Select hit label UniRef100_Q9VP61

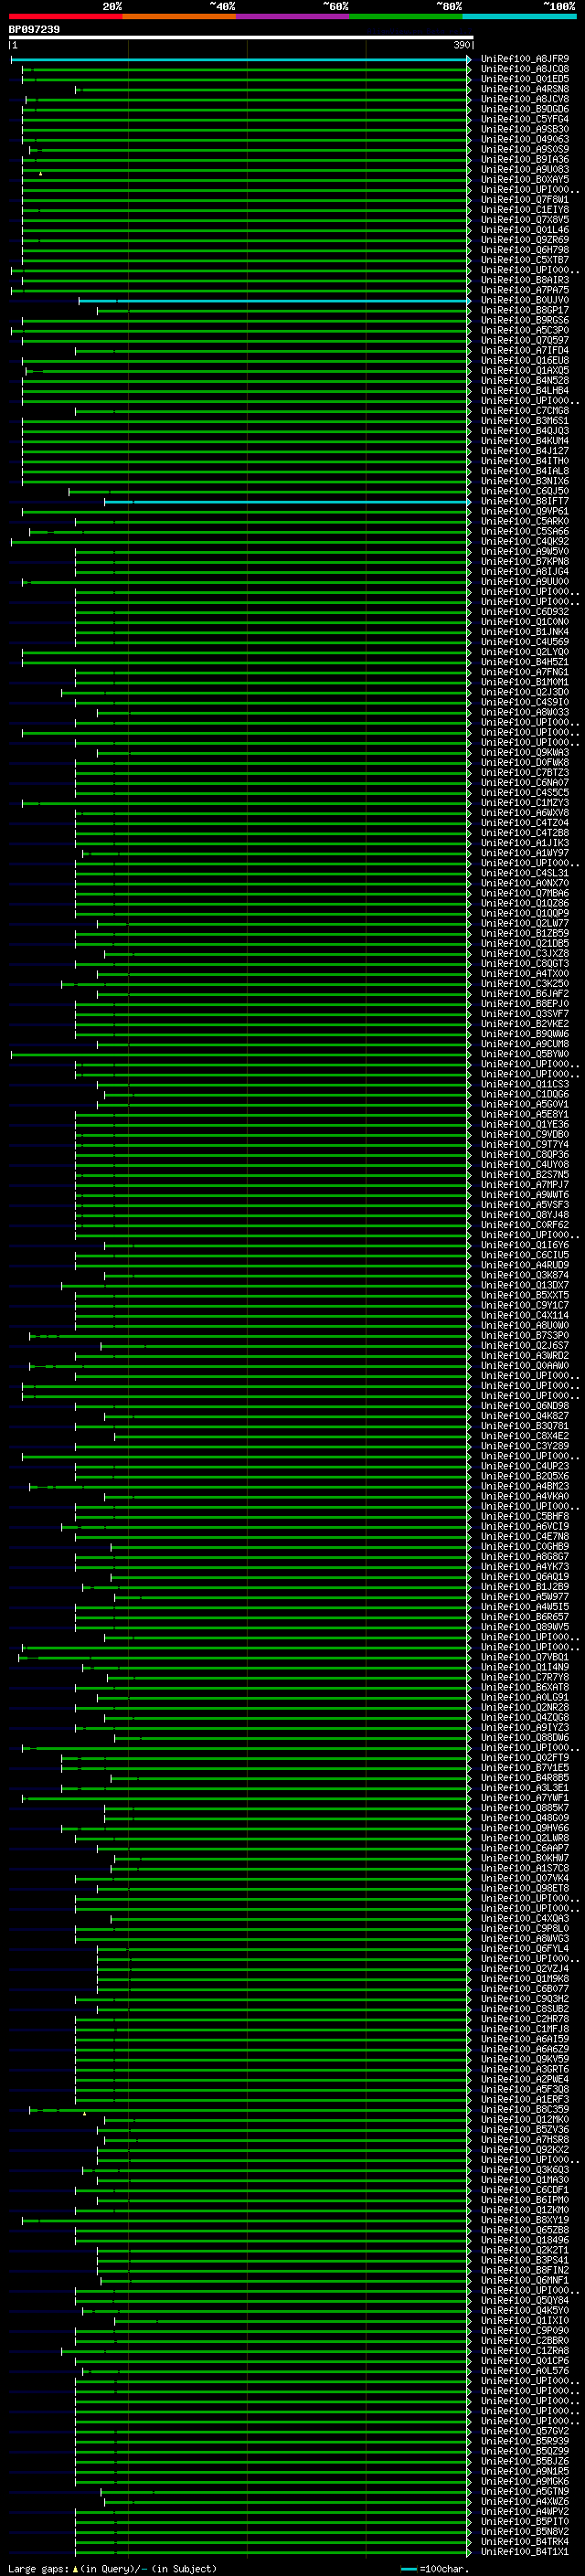[x=524, y=511]
